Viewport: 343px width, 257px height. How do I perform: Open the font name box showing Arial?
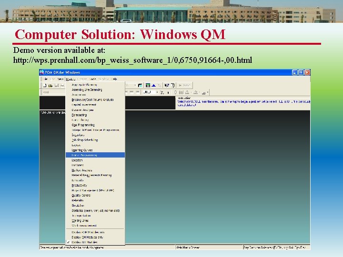click(x=53, y=92)
